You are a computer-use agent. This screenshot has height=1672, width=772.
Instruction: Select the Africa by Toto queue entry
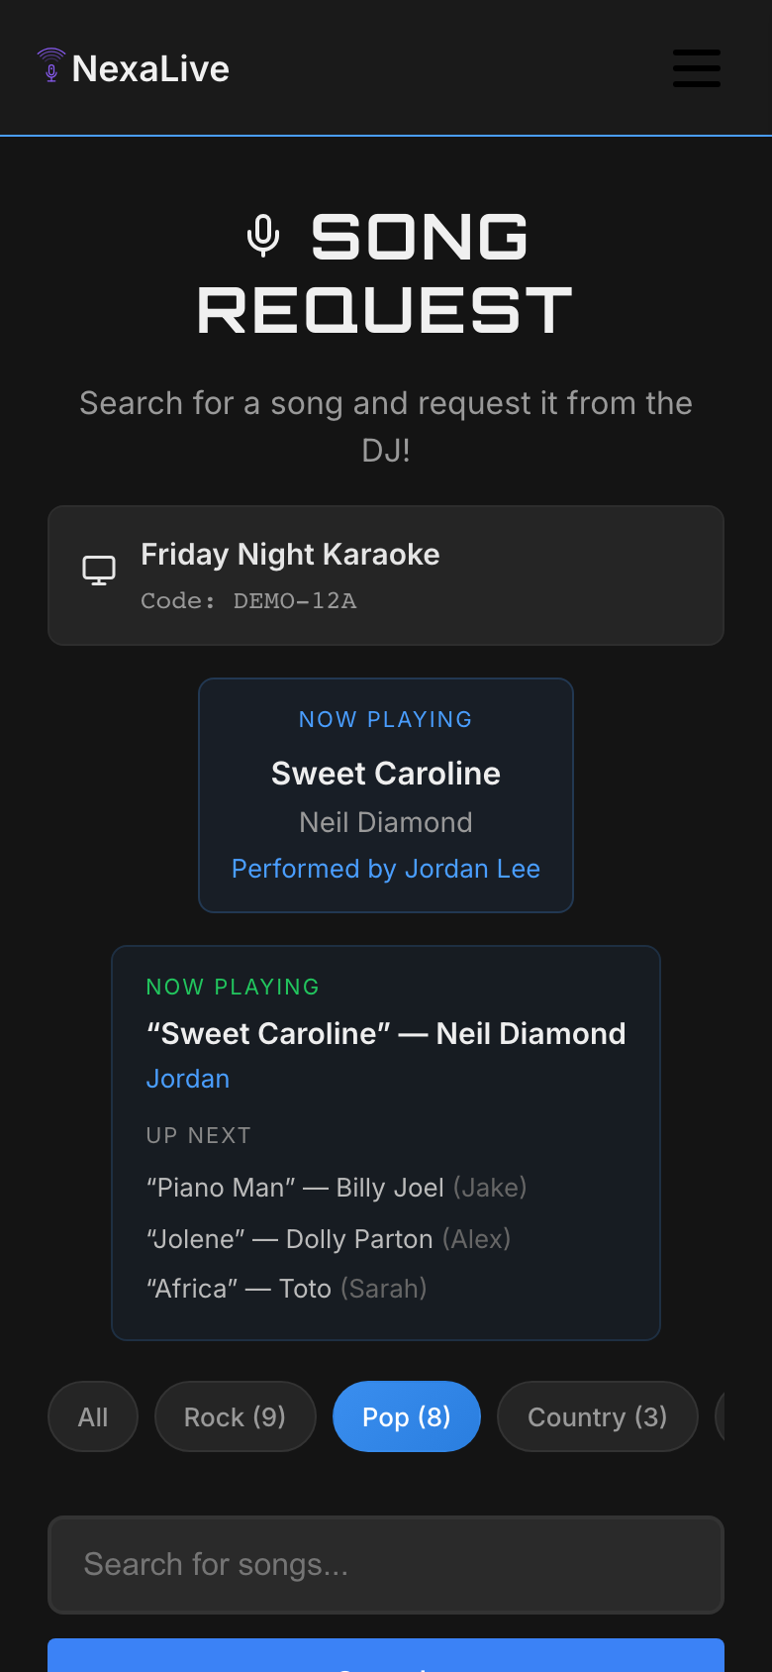point(286,1289)
